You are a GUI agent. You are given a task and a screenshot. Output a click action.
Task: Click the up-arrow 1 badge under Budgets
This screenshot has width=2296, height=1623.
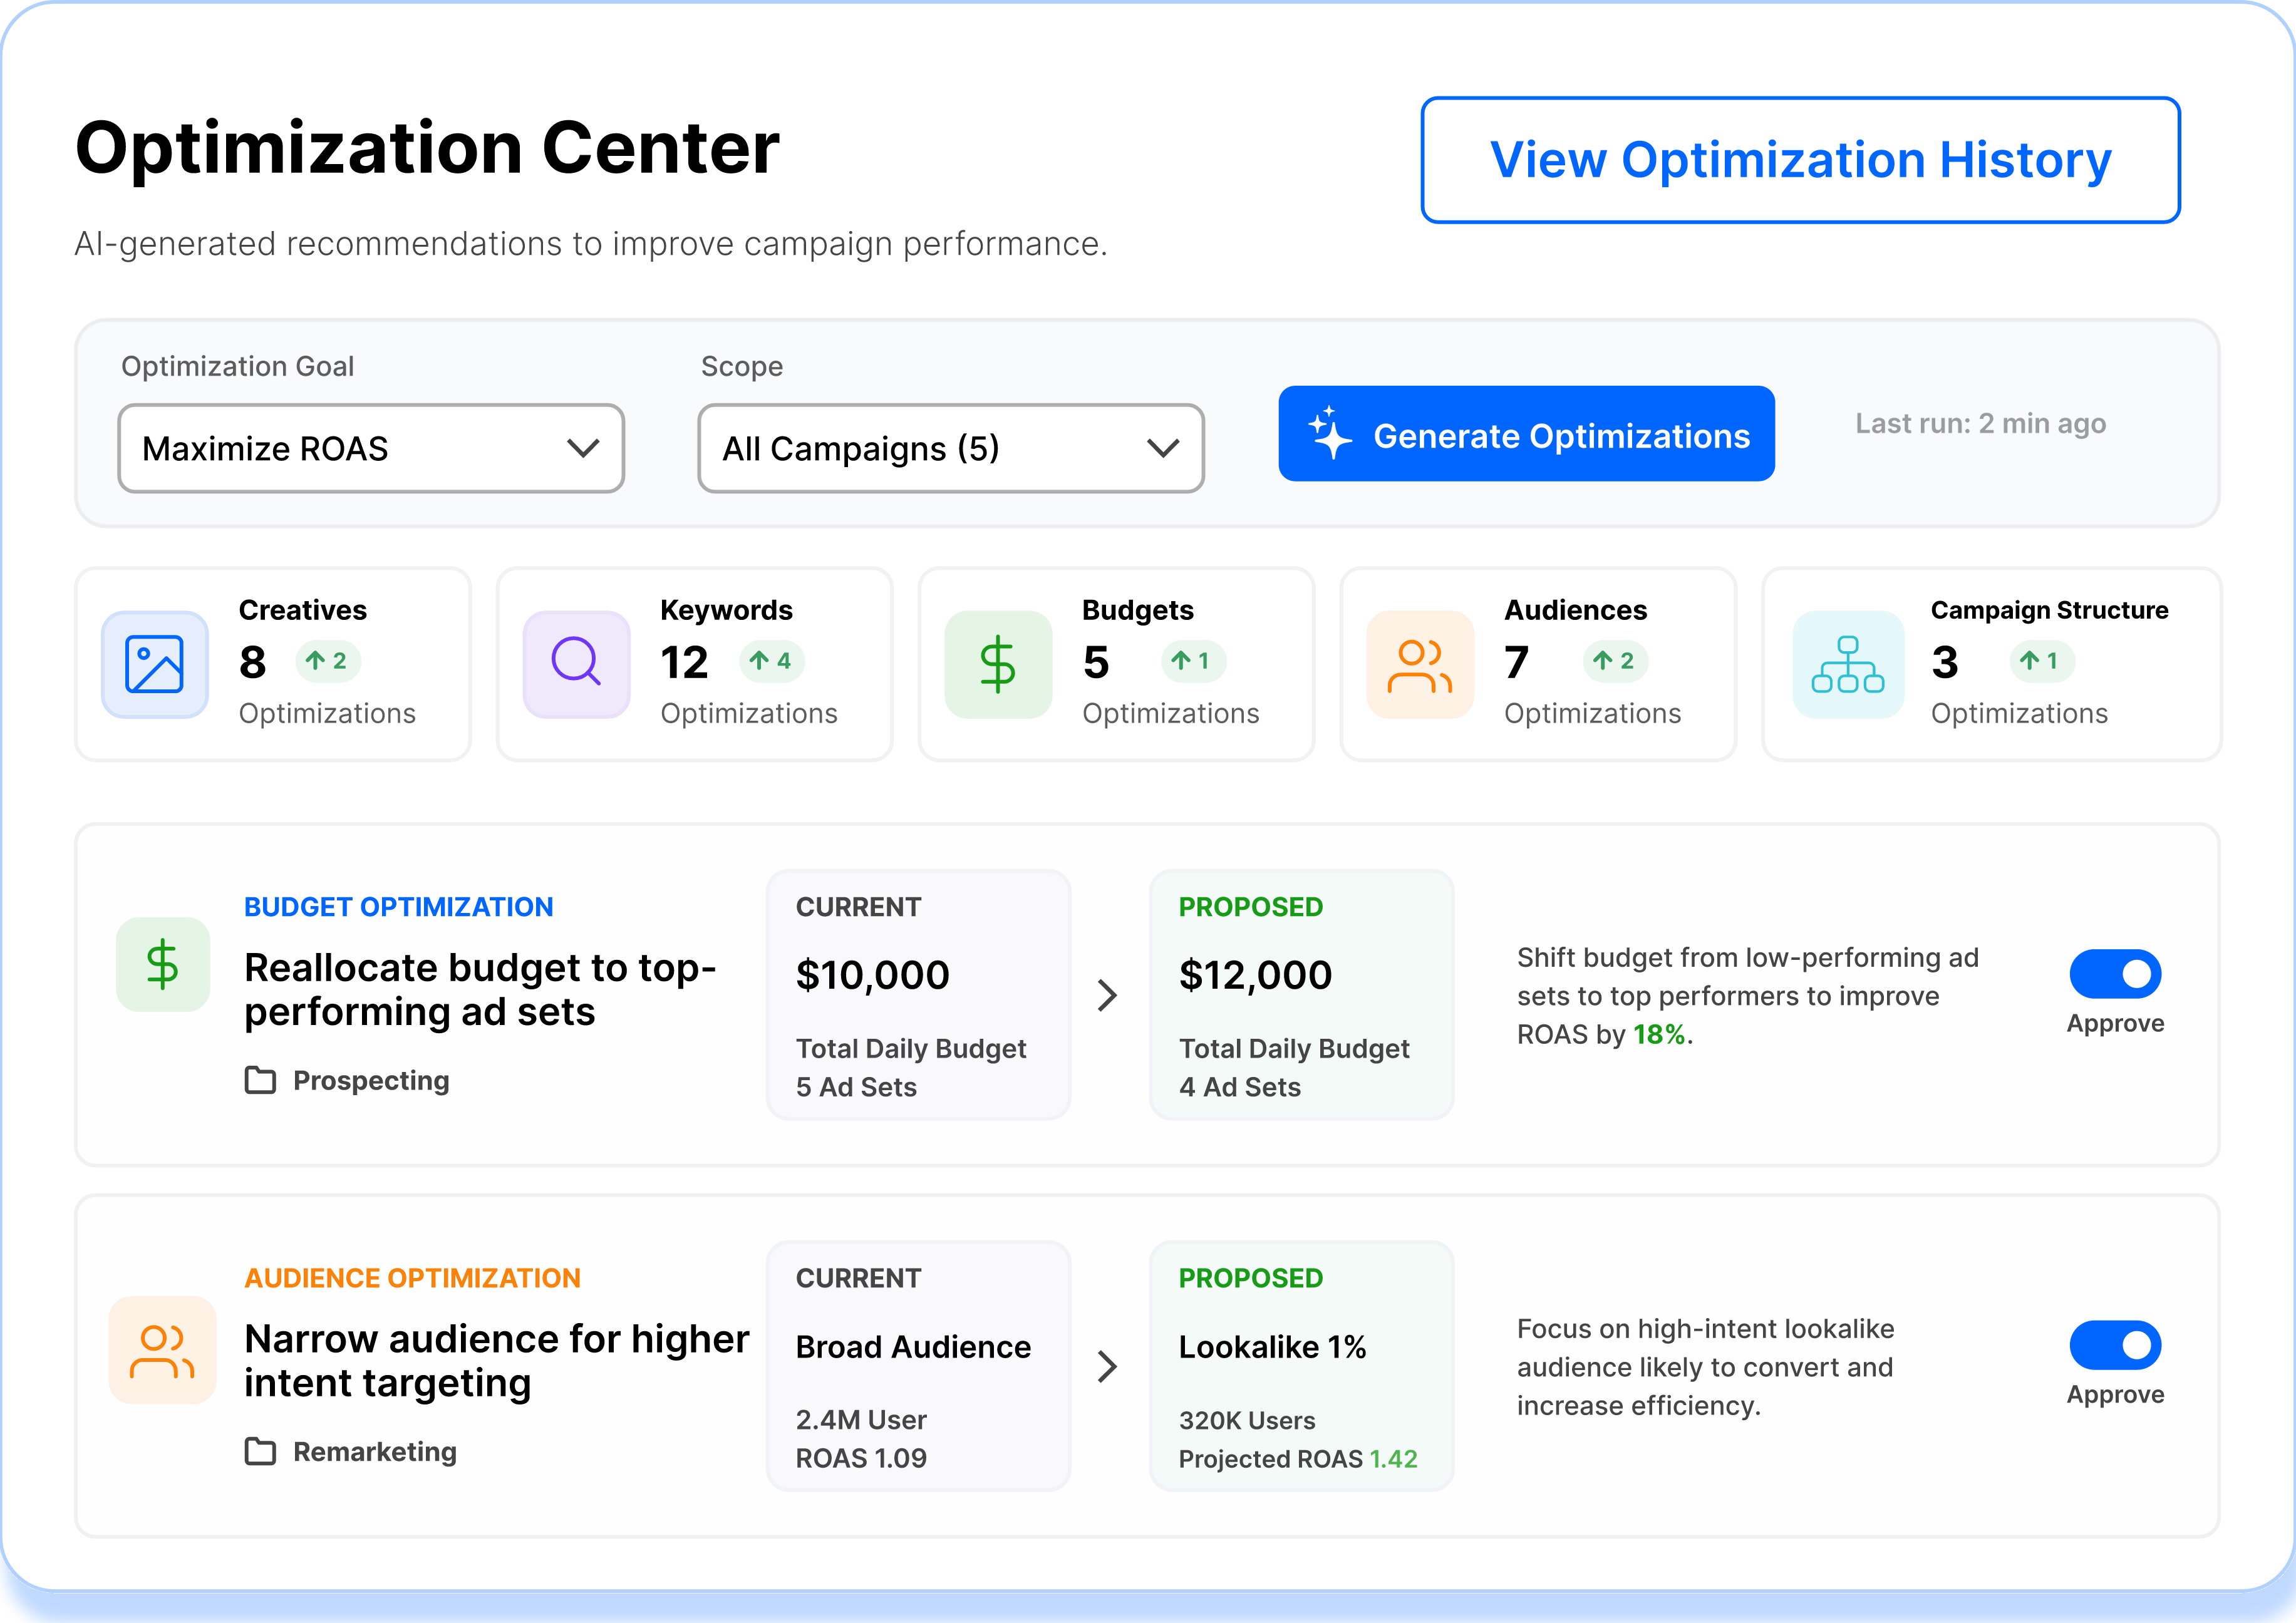[1193, 661]
